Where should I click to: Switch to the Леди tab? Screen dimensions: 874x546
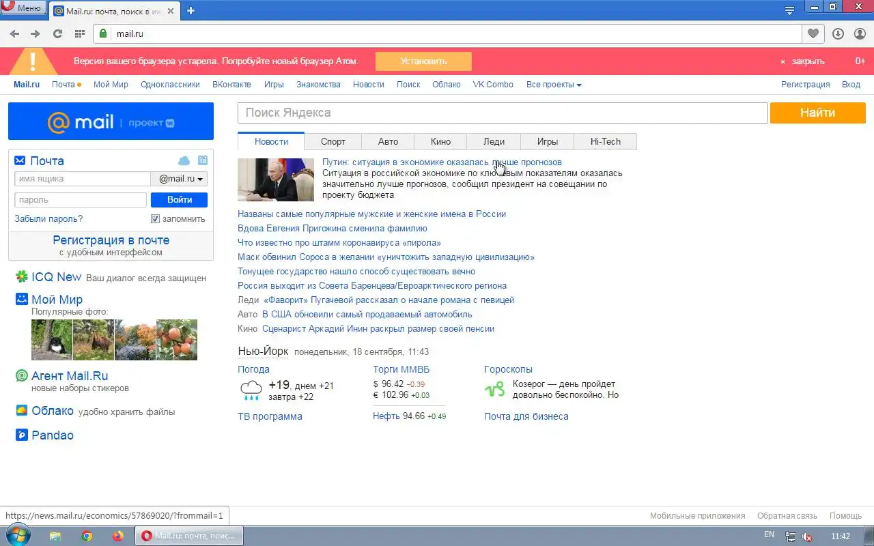pos(494,141)
